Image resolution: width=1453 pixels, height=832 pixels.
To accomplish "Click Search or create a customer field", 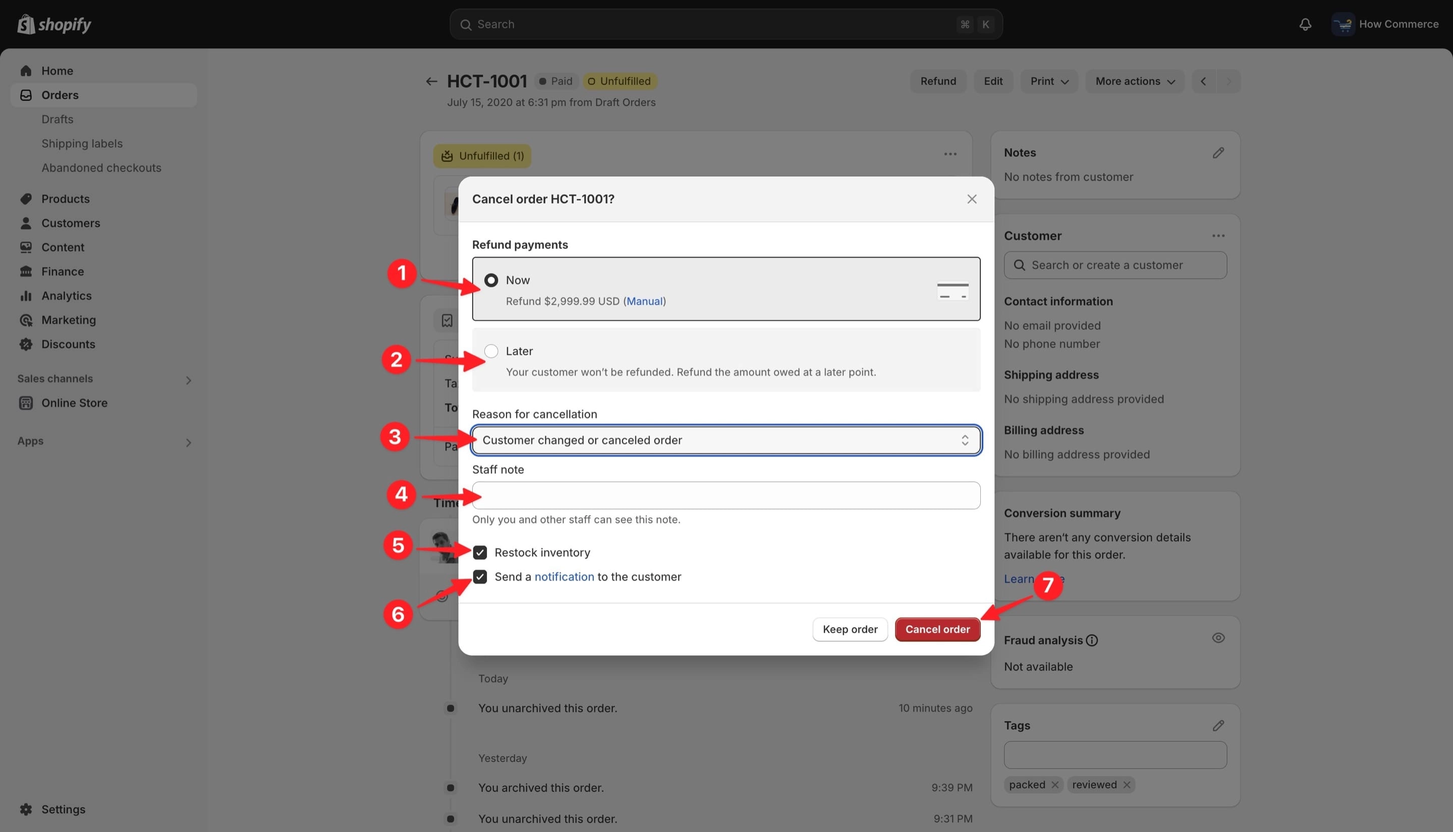I will (1115, 265).
